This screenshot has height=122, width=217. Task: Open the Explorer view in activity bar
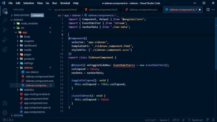pyautogui.click(x=5, y=11)
